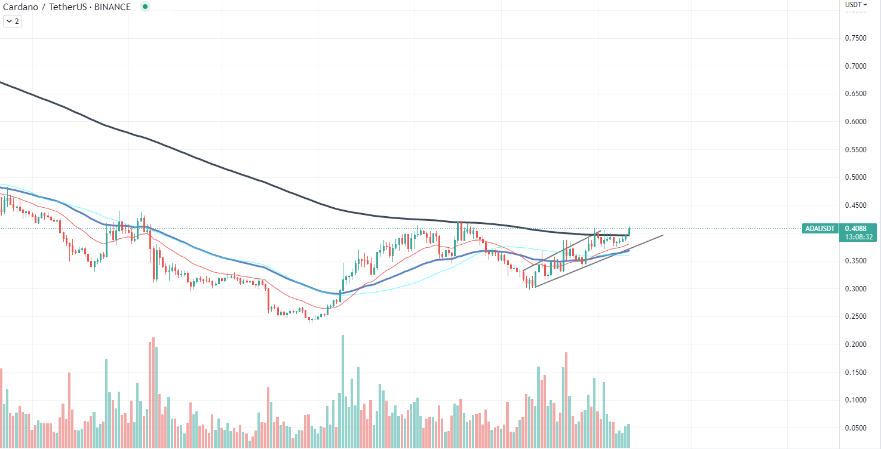Click the ADAUSDT price line label
Image resolution: width=881 pixels, height=449 pixels.
tap(820, 228)
